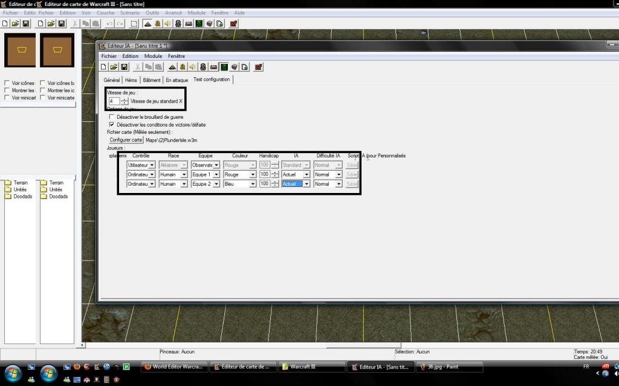The width and height of the screenshot is (619, 386).
Task: Open the 'Equipe 1' team dropdown
Action: (206, 174)
